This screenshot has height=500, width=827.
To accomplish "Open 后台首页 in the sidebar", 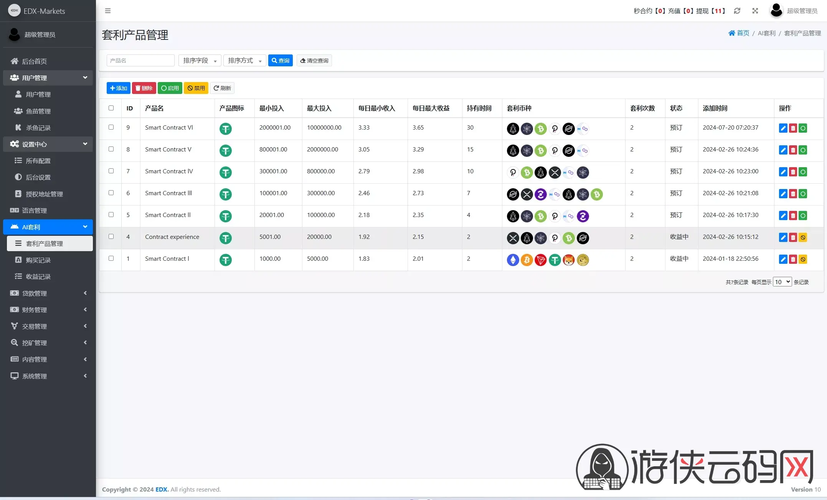I will pos(48,61).
